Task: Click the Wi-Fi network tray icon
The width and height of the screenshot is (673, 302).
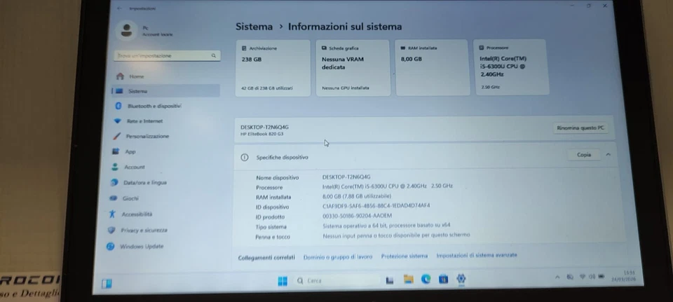Action: pos(582,277)
